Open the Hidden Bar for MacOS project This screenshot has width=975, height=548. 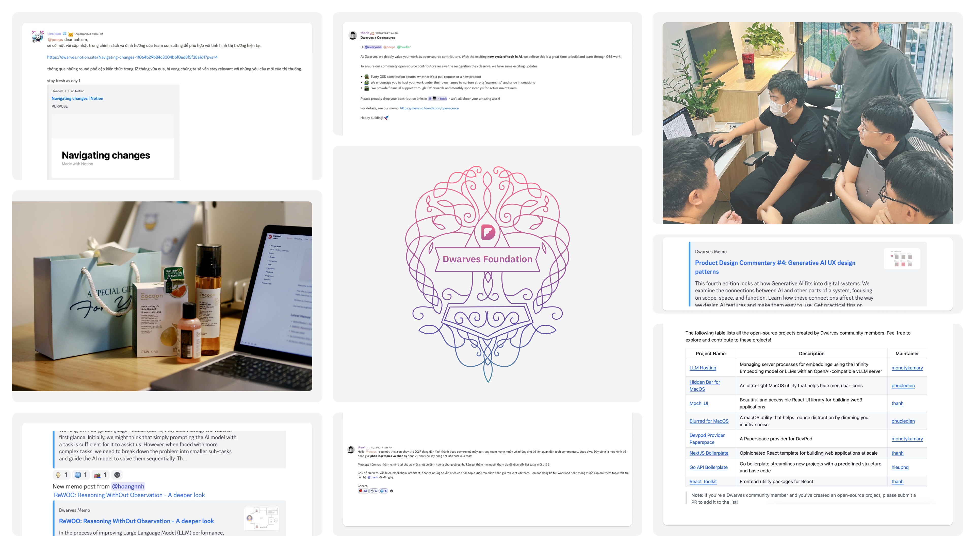pyautogui.click(x=705, y=385)
